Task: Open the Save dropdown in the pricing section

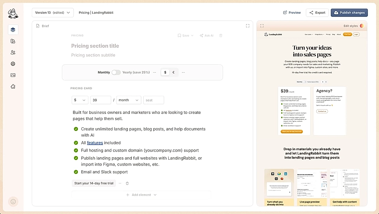Action: (x=186, y=35)
